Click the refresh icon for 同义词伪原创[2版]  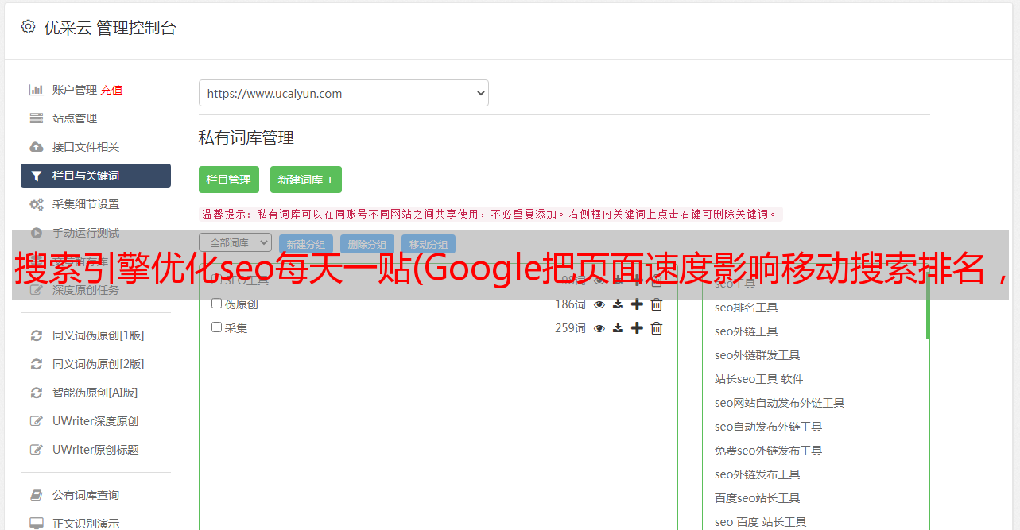click(37, 364)
